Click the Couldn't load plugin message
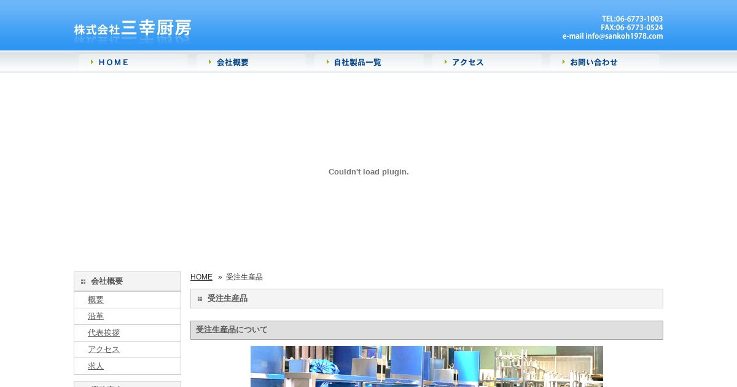 tap(368, 172)
